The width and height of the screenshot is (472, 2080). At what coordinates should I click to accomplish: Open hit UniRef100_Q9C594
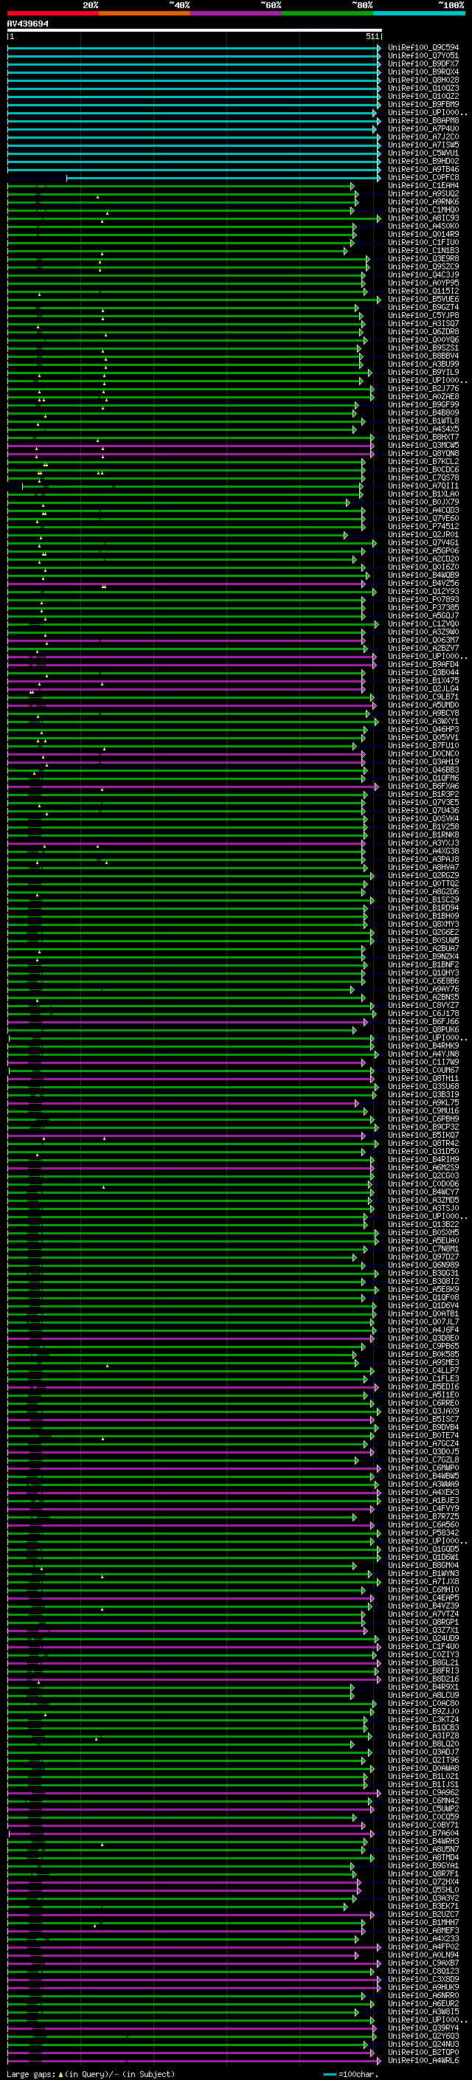423,48
